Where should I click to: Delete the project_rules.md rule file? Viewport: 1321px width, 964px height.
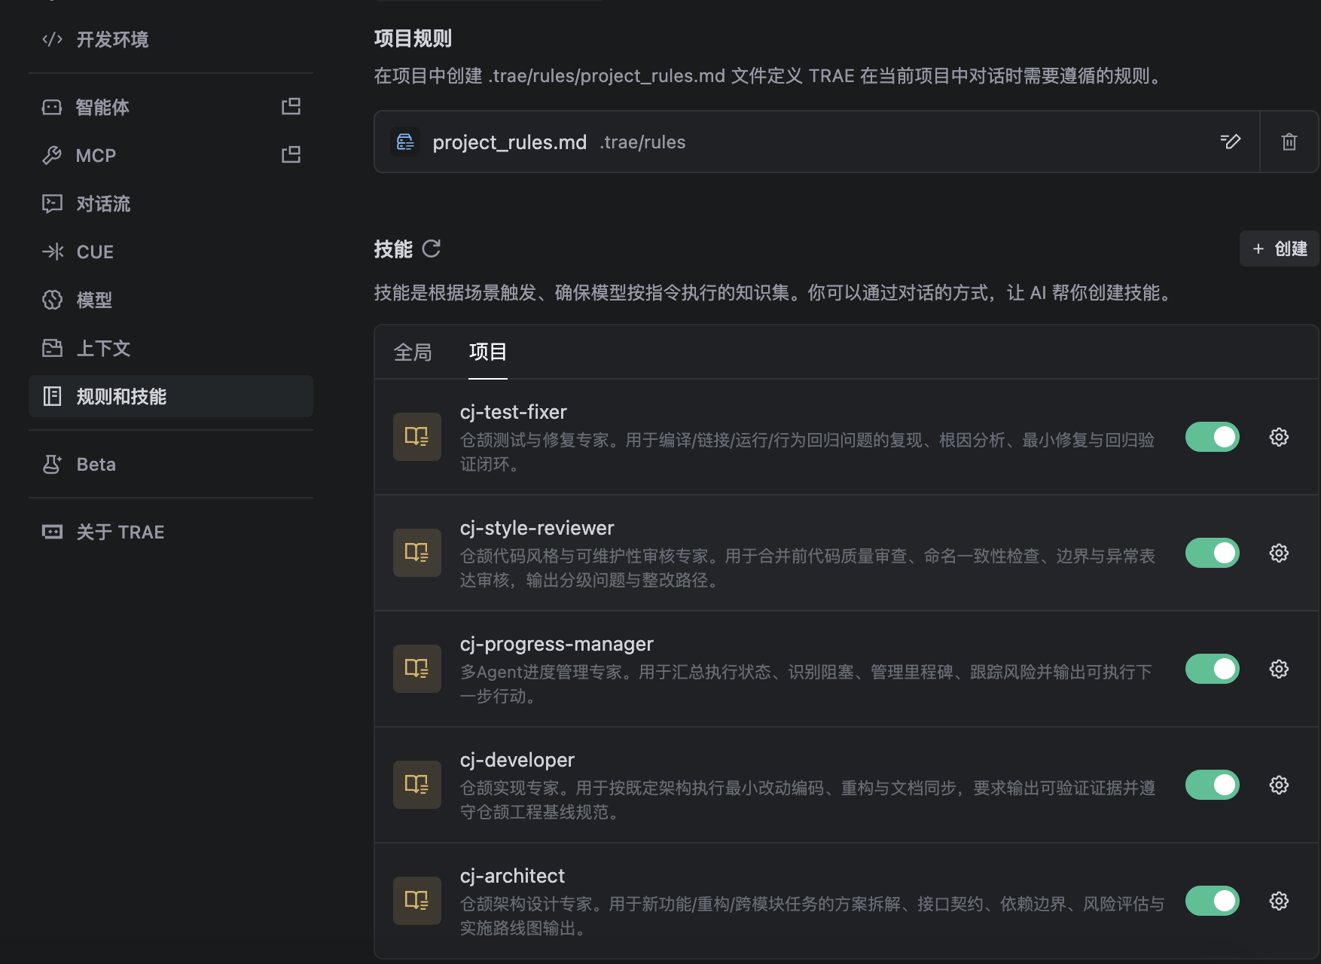tap(1289, 142)
